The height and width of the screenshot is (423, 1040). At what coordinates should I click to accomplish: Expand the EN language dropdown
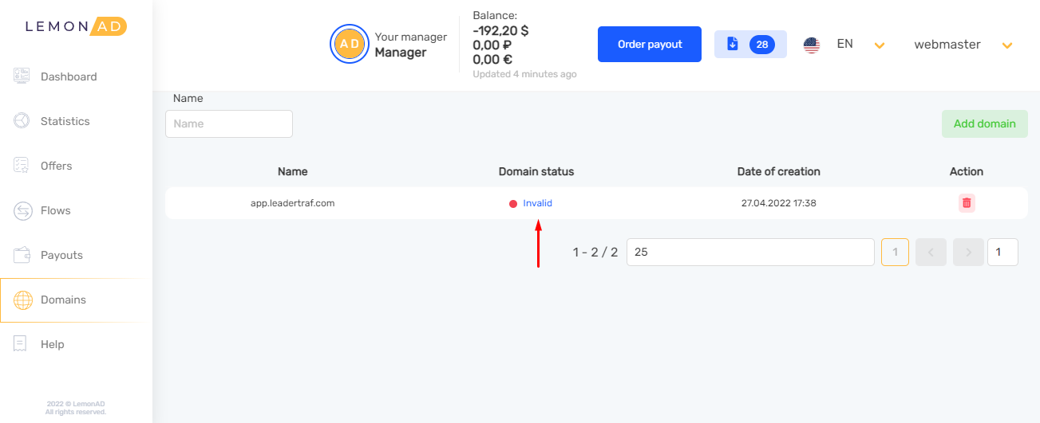879,45
